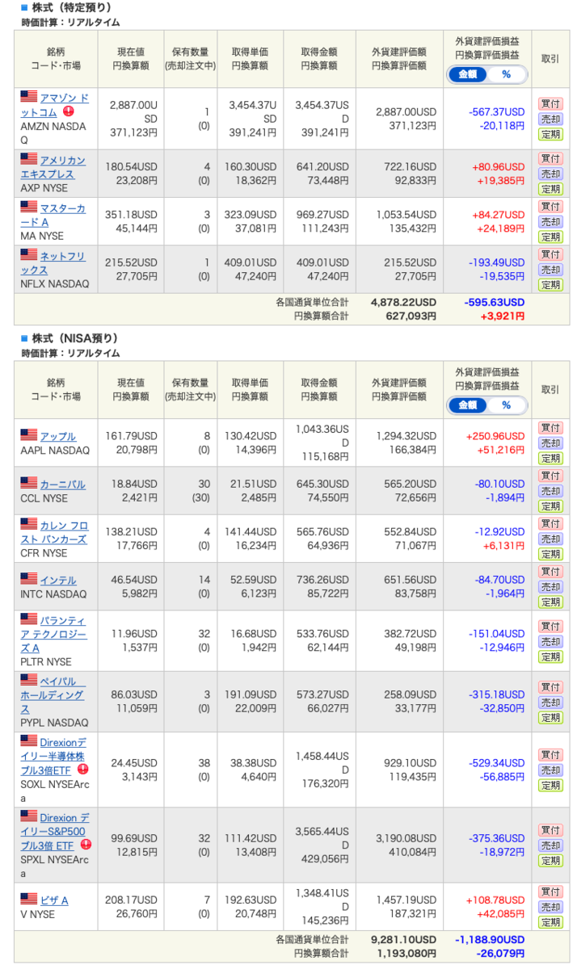Click the US flag icon beside Mastercard A
This screenshot has height=969, width=577.
(29, 208)
